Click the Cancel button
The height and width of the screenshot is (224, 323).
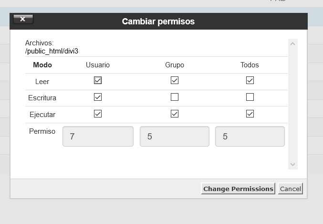coord(290,189)
